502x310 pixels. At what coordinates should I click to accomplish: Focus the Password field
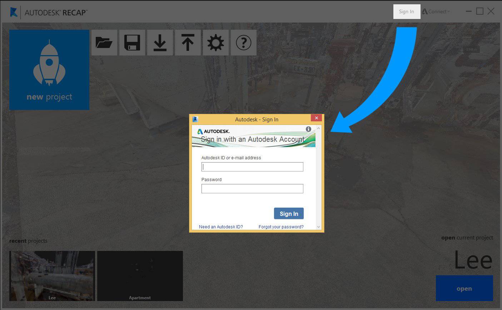click(x=252, y=189)
